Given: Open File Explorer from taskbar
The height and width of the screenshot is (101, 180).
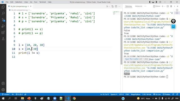Looking at the screenshot, I should click(22, 98).
